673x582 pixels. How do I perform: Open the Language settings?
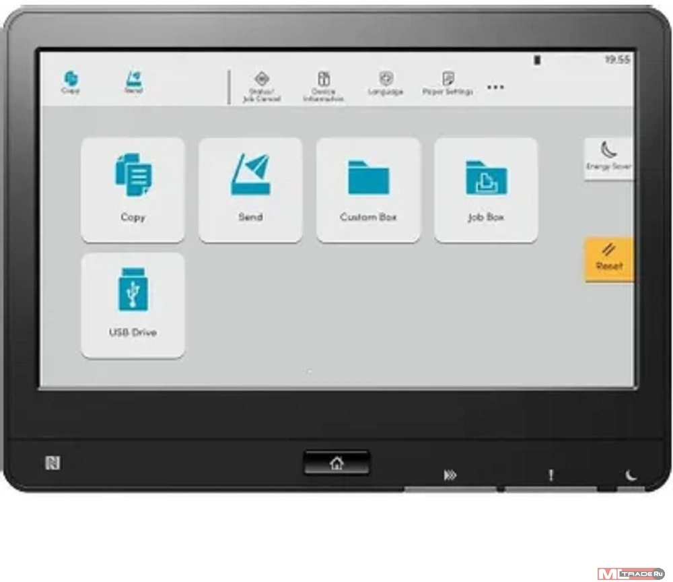[x=386, y=84]
